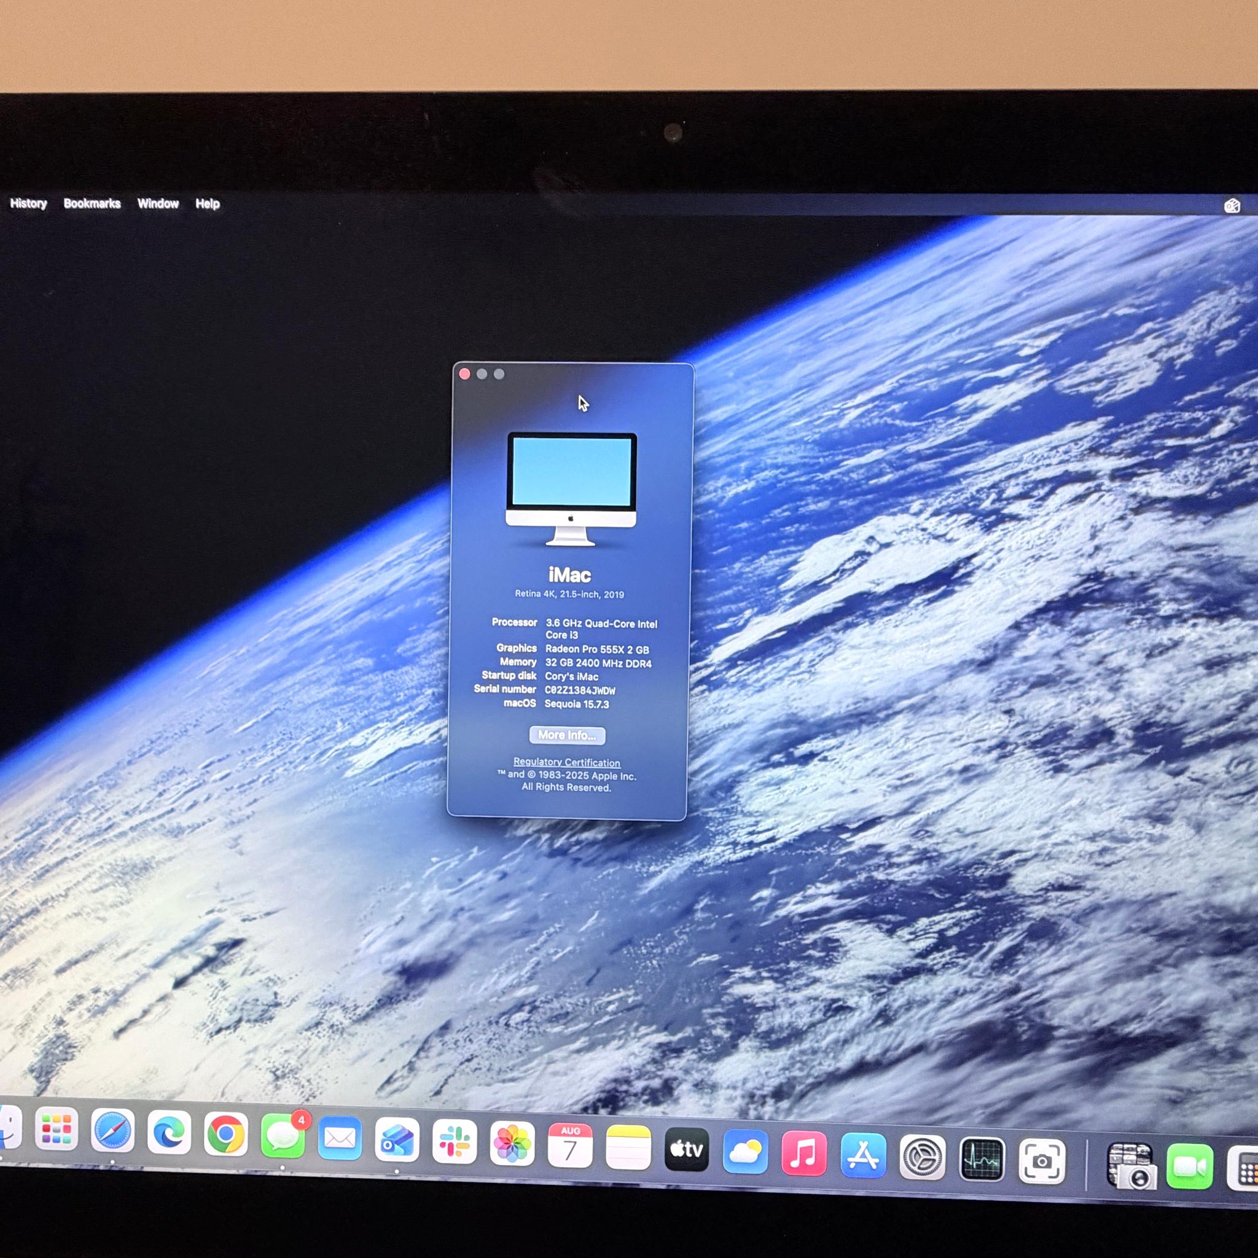The width and height of the screenshot is (1258, 1258).
Task: Open Launchpad from the Dock
Action: click(x=57, y=1129)
